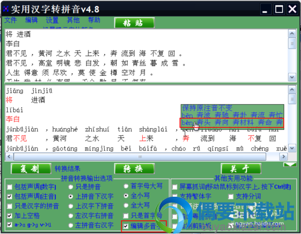Select 左拼音右汉字 radio option

point(70,226)
